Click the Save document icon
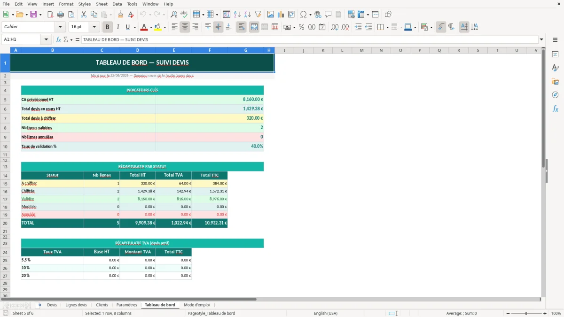564x317 pixels. point(33,15)
